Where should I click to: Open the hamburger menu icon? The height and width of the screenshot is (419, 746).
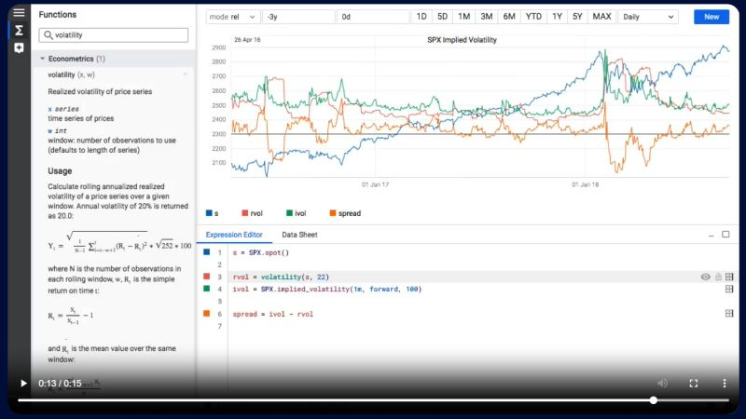pos(19,13)
